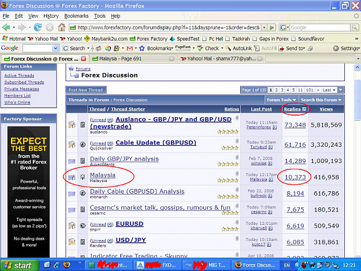This screenshot has width=361, height=271.
Task: Click the Stop loading icon
Action: coord(50,27)
